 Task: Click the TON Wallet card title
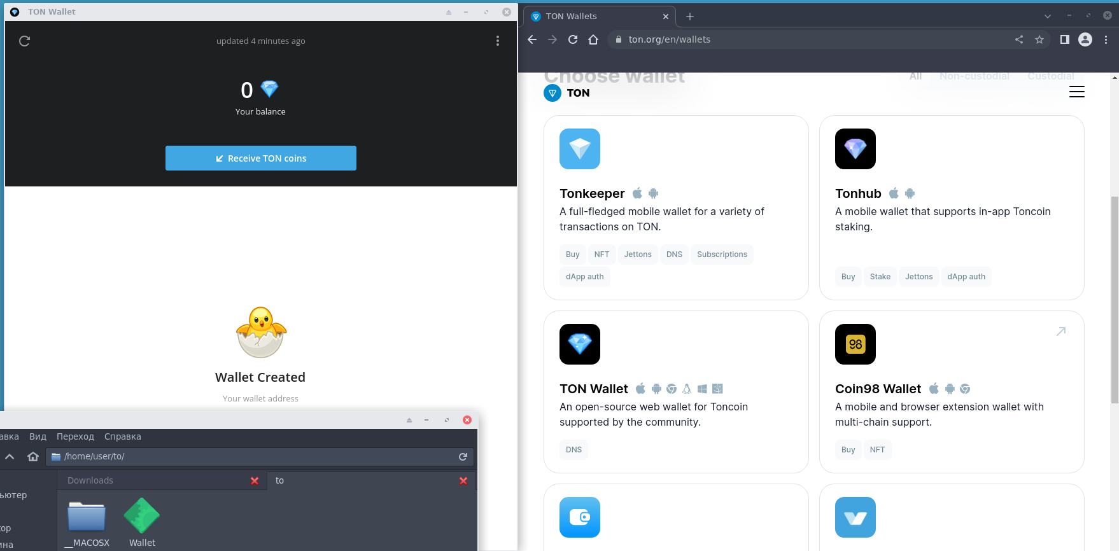(594, 389)
